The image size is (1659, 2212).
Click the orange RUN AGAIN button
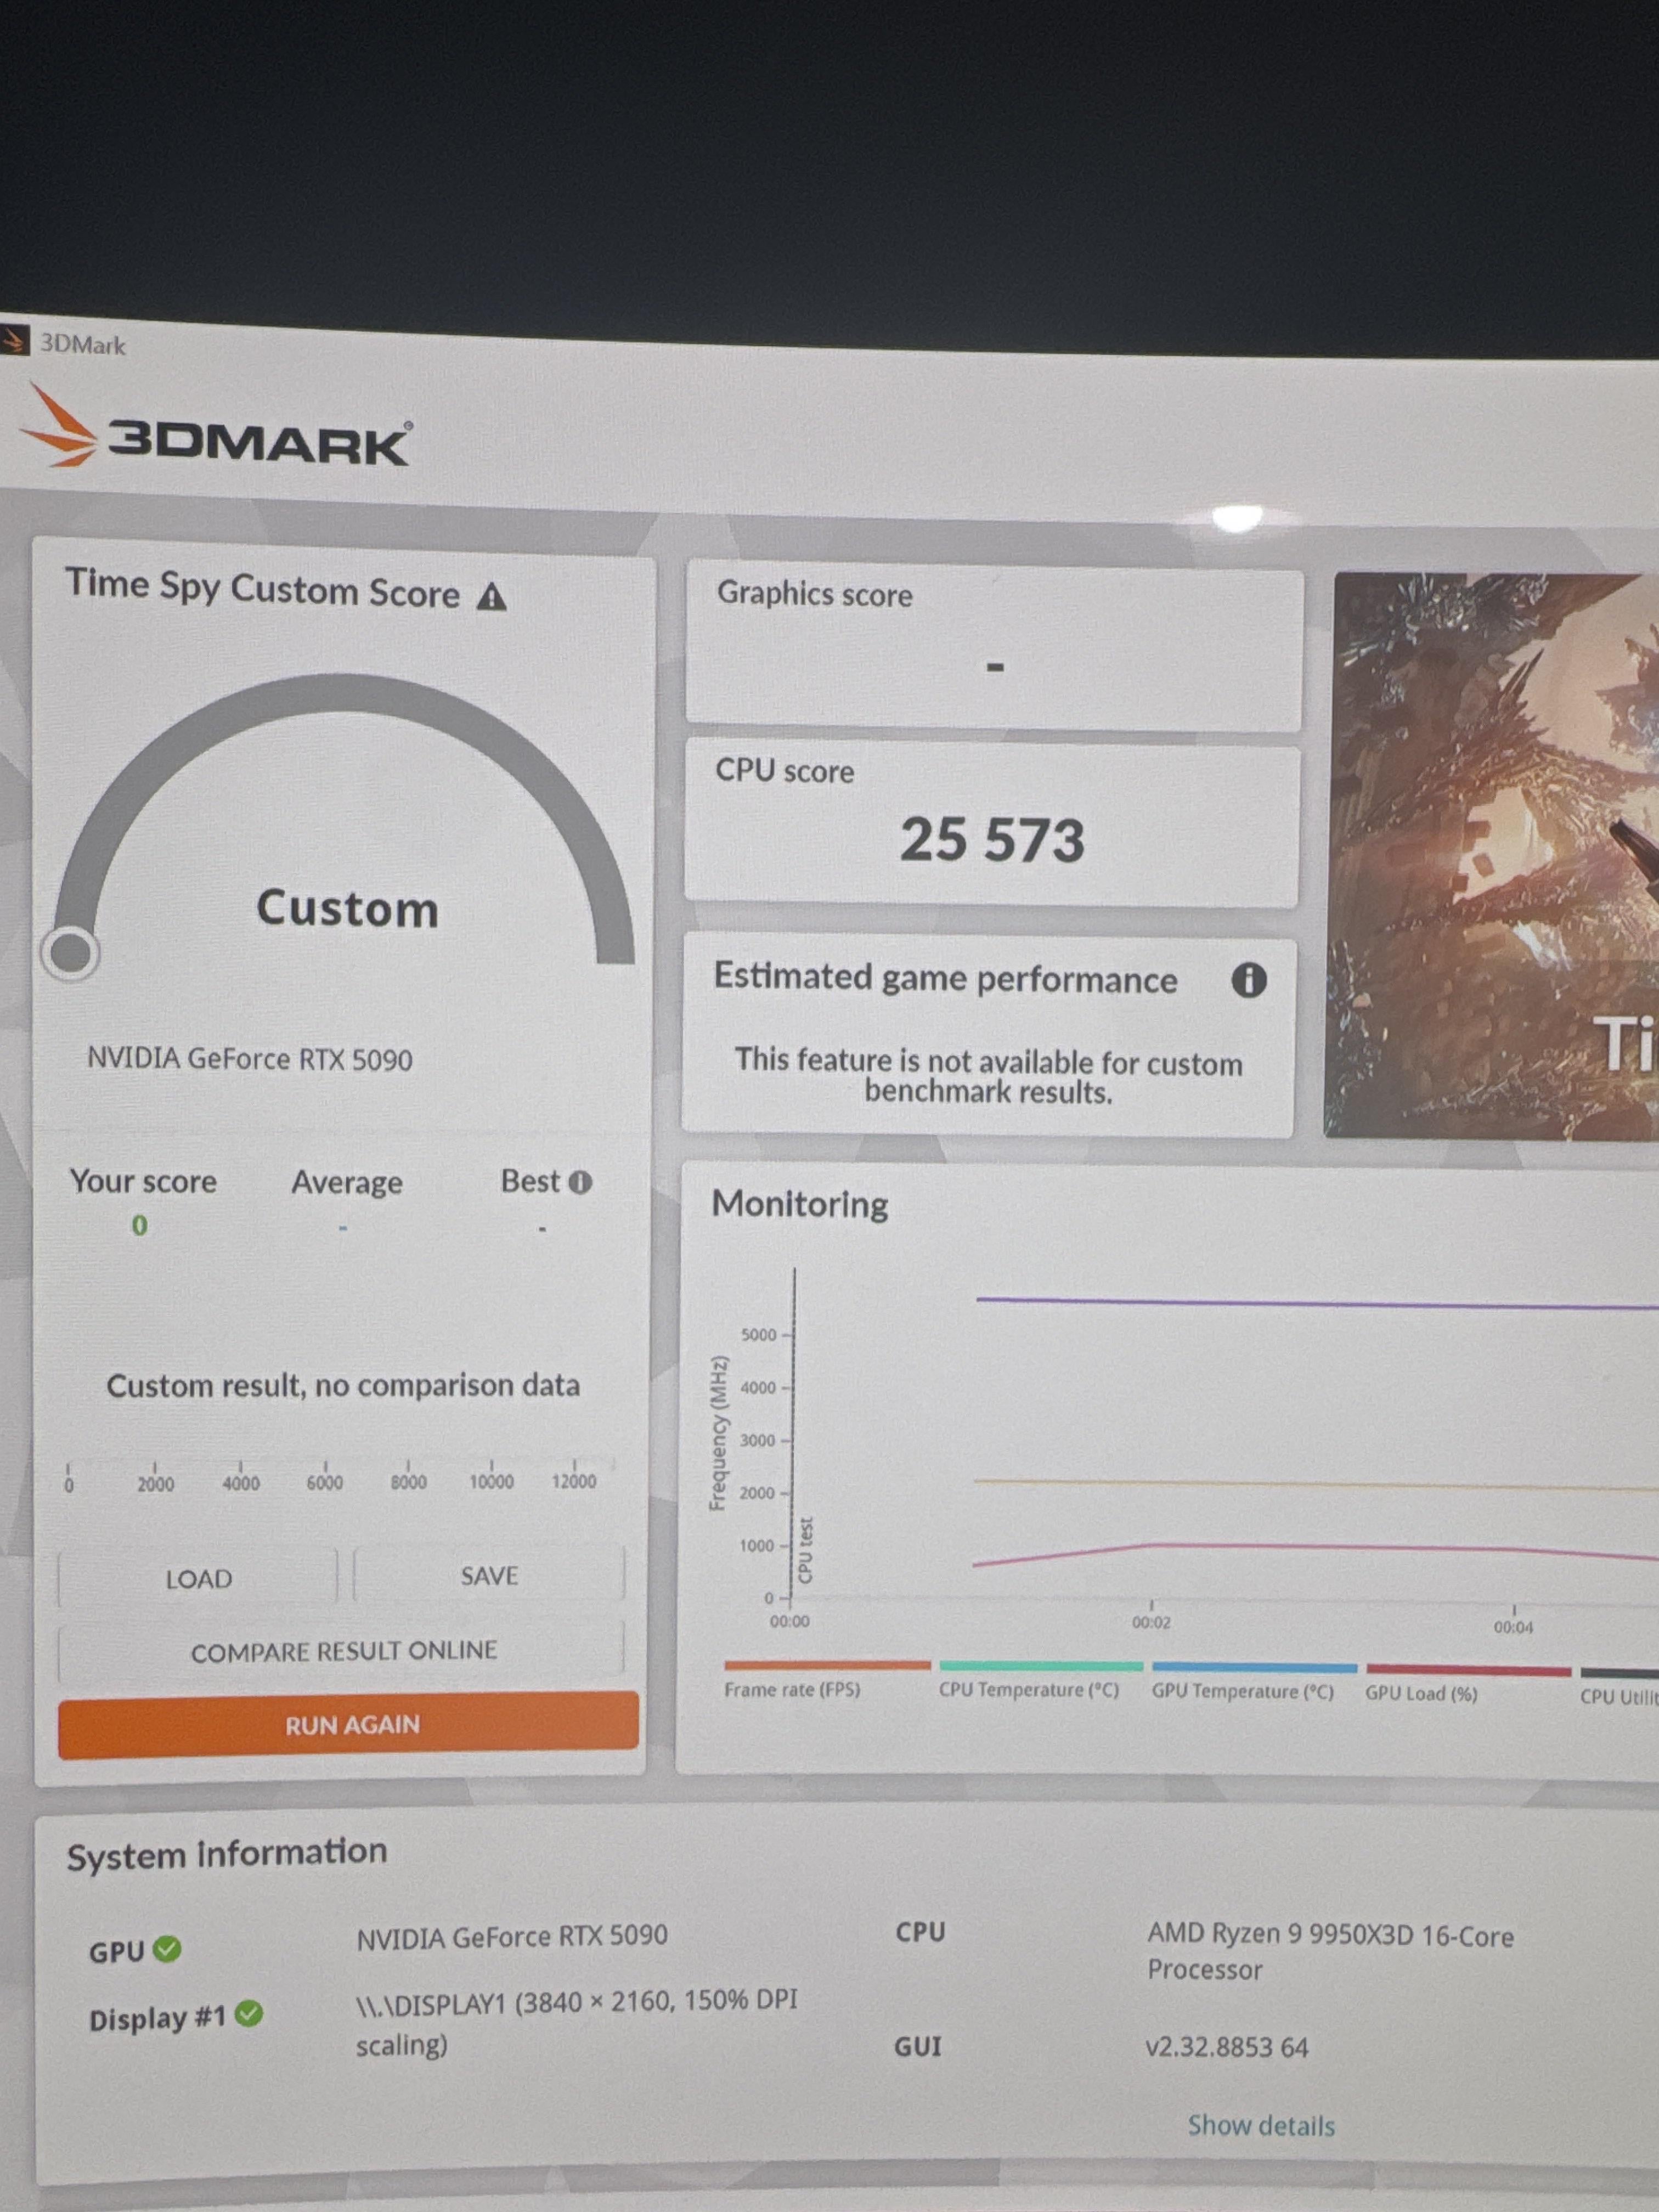click(x=349, y=1725)
